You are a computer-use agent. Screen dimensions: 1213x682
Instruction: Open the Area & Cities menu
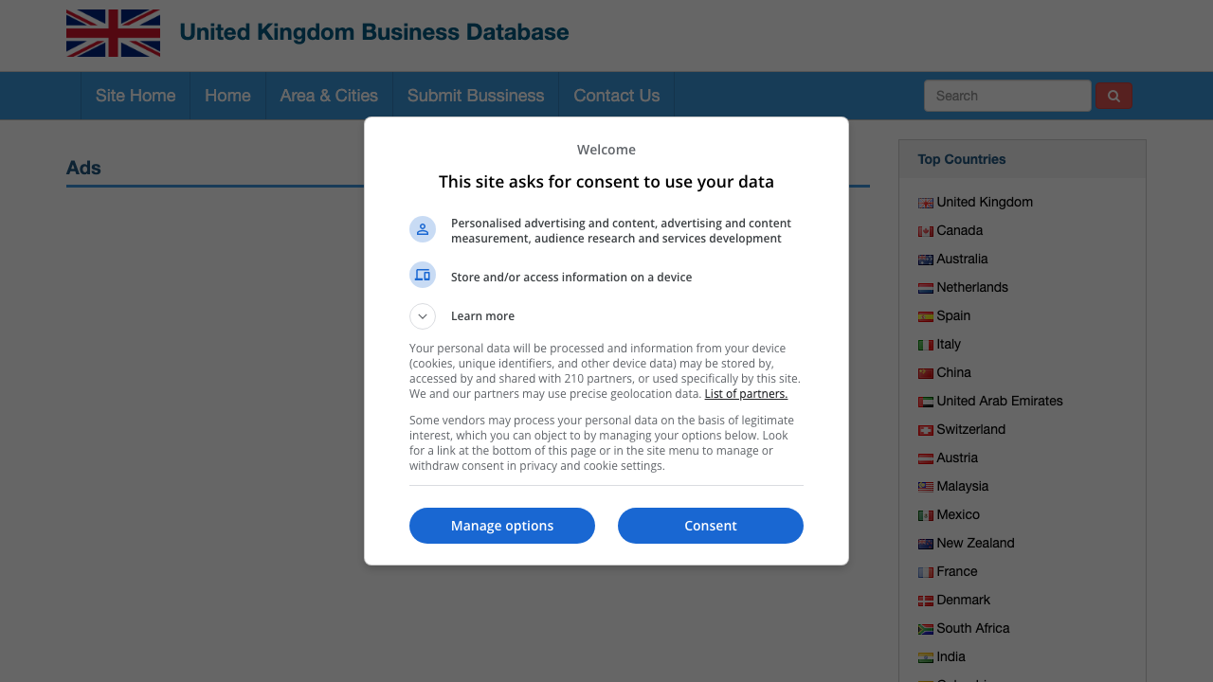[329, 96]
